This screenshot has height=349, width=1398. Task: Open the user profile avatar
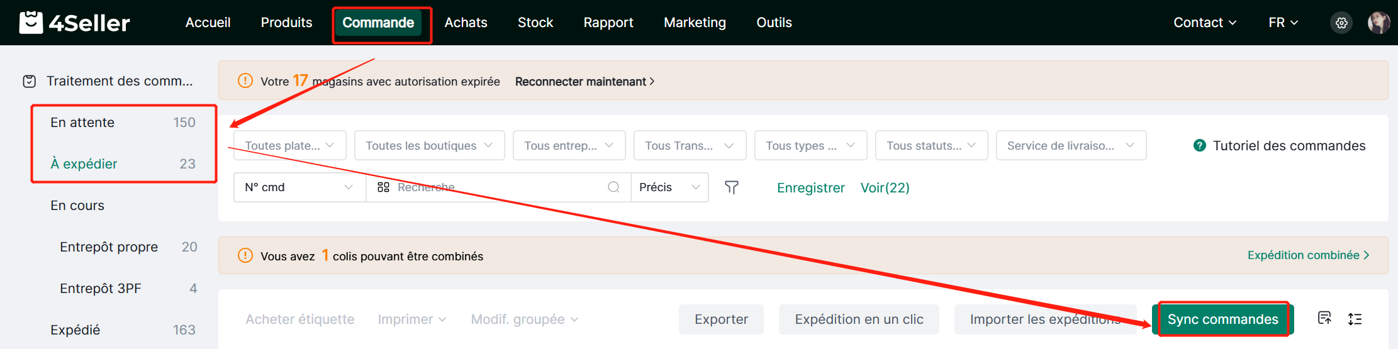click(x=1378, y=23)
